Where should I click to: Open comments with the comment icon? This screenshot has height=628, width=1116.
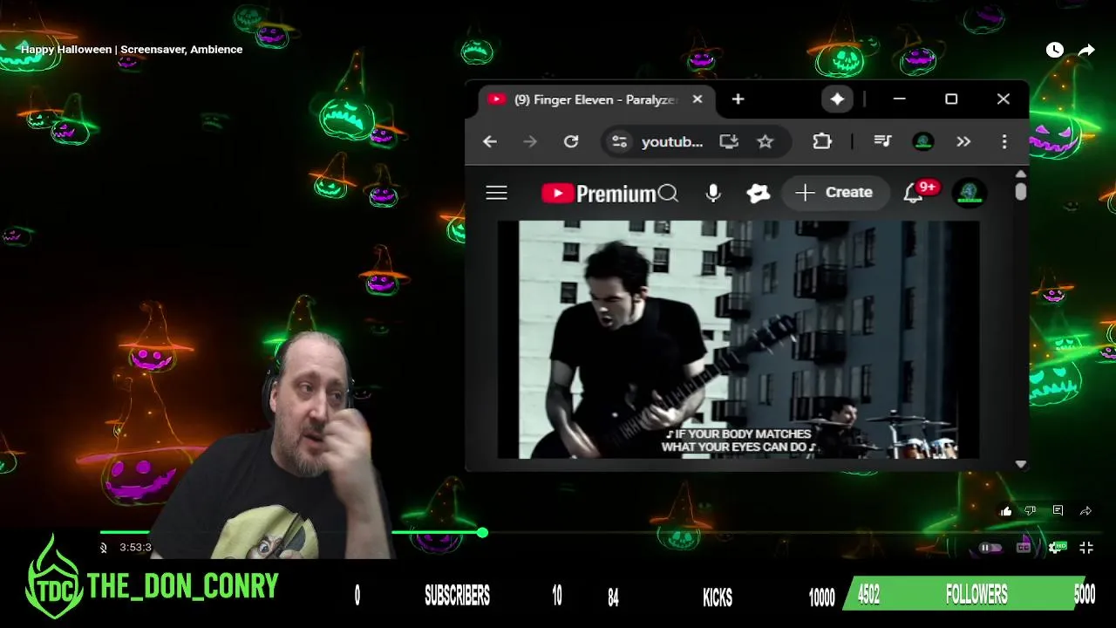click(1058, 511)
